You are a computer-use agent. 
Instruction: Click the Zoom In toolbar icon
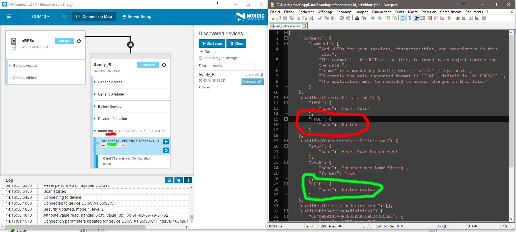(x=373, y=18)
